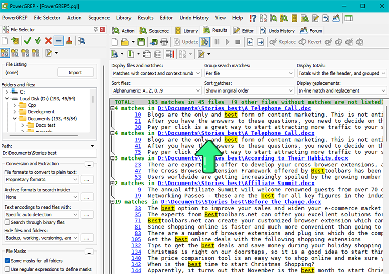Click the blank page icon in File Selector toolbar
389x274 pixels.
coord(5,41)
